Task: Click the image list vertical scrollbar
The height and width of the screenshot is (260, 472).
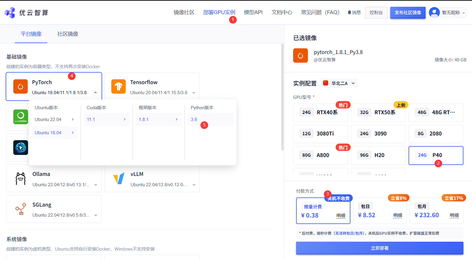Action: [282, 97]
